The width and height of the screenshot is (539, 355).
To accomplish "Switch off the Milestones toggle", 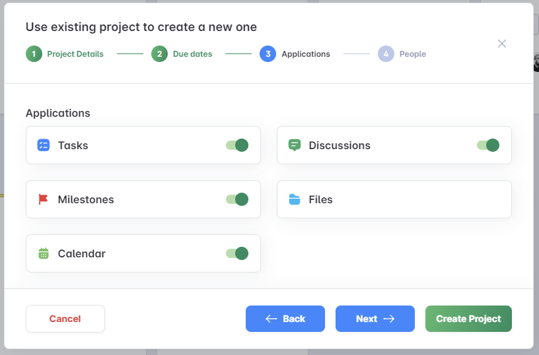I will point(237,199).
